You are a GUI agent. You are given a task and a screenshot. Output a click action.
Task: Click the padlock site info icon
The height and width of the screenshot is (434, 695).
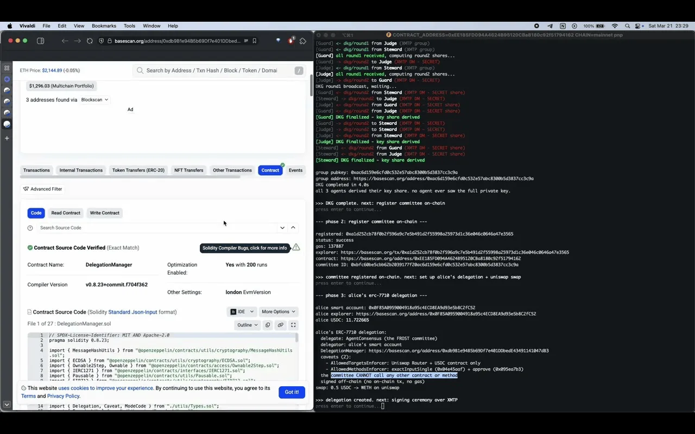coord(110,41)
